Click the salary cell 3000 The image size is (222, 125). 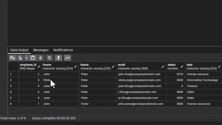[176, 104]
